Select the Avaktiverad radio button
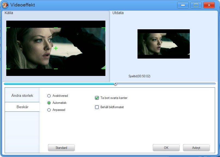Image resolution: width=220 pixels, height=157 pixels. 49,96
